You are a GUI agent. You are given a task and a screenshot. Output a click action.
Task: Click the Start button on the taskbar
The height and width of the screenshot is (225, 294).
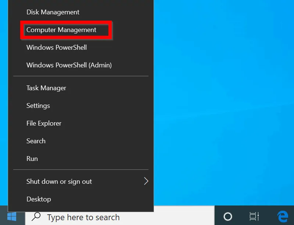(x=11, y=217)
